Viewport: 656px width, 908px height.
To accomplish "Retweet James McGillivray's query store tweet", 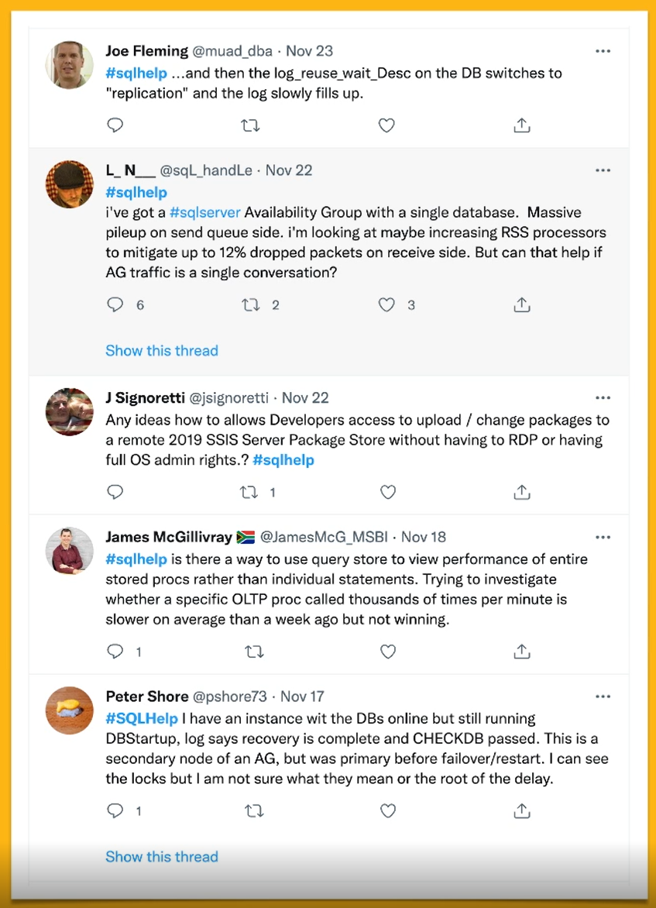I will coord(254,652).
